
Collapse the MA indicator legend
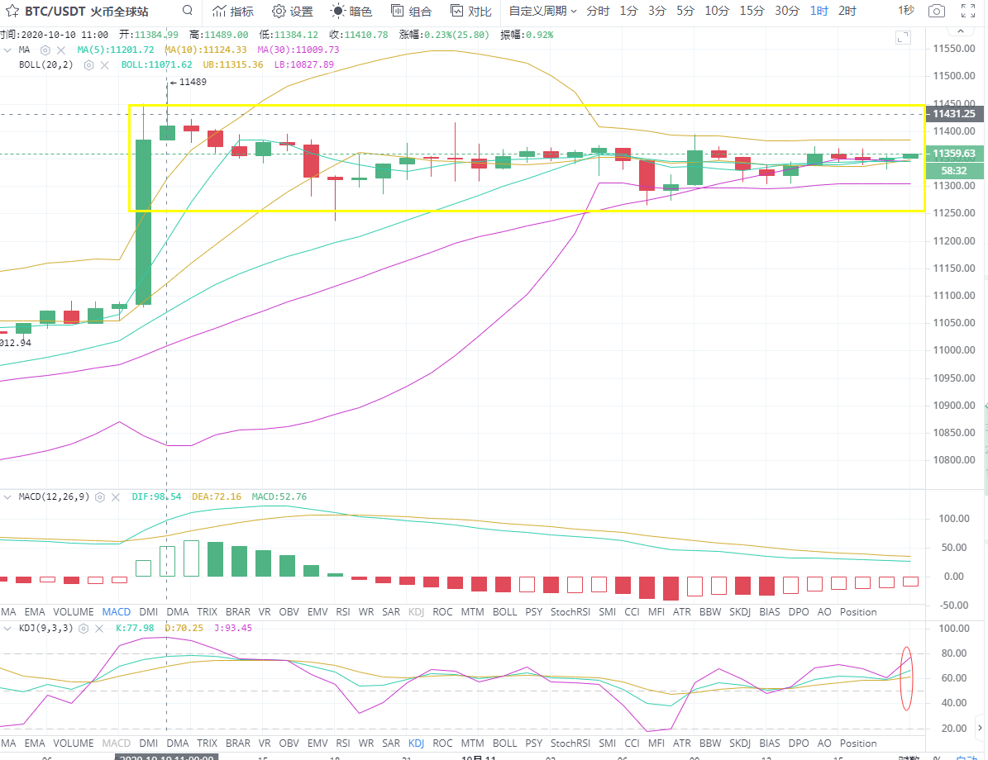(x=7, y=50)
